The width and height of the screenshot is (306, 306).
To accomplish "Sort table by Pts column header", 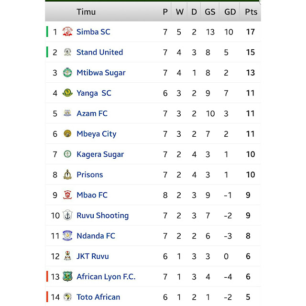I will click(251, 12).
